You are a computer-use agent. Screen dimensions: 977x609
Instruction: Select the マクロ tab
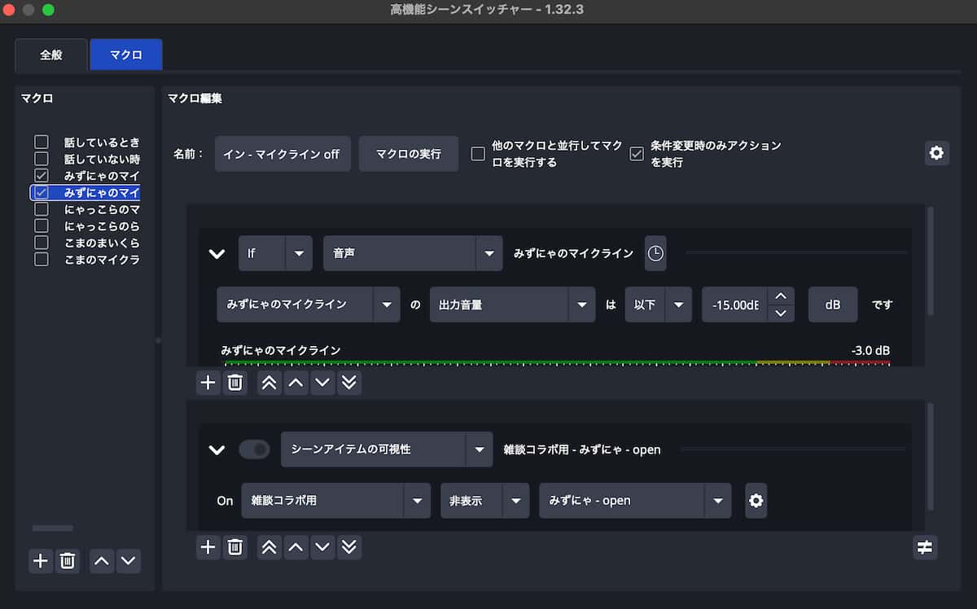point(125,55)
